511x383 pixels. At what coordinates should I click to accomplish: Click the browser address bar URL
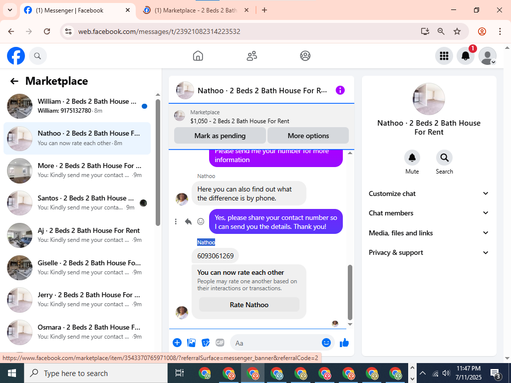click(x=159, y=31)
